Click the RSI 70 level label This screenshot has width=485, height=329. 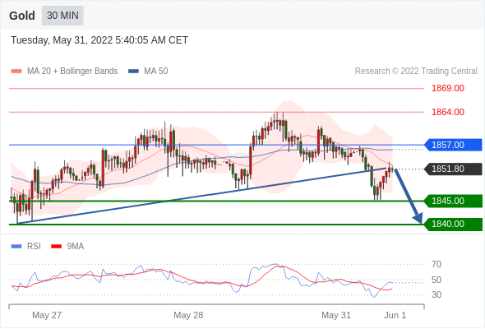click(x=436, y=264)
